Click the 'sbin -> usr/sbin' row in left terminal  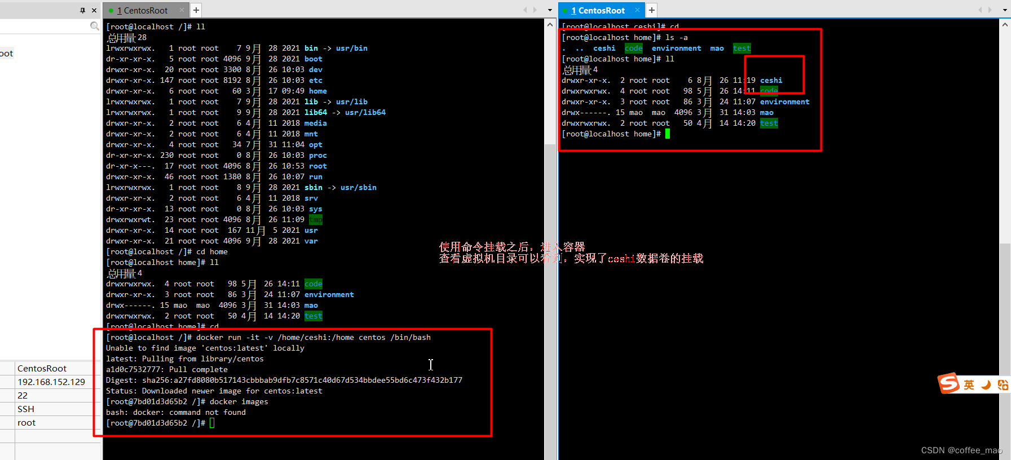[241, 187]
